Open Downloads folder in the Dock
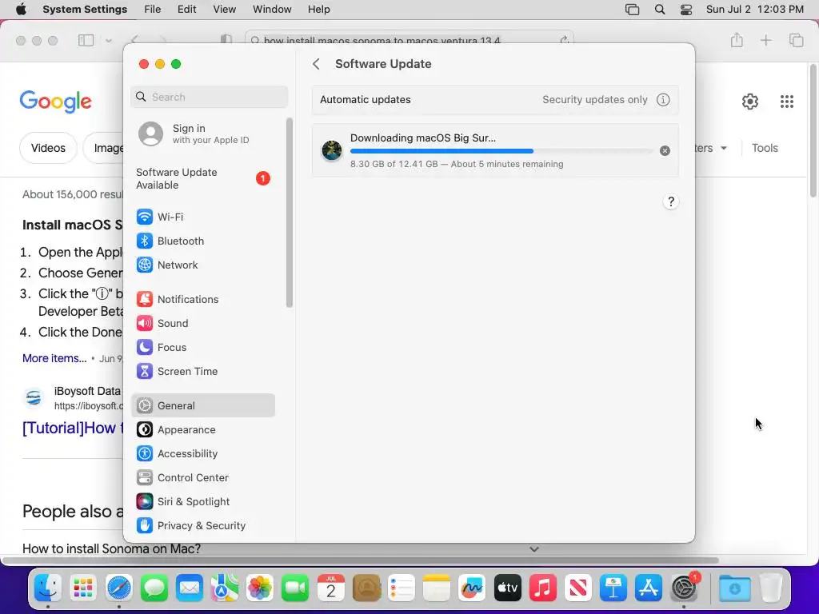This screenshot has height=614, width=819. (x=734, y=588)
